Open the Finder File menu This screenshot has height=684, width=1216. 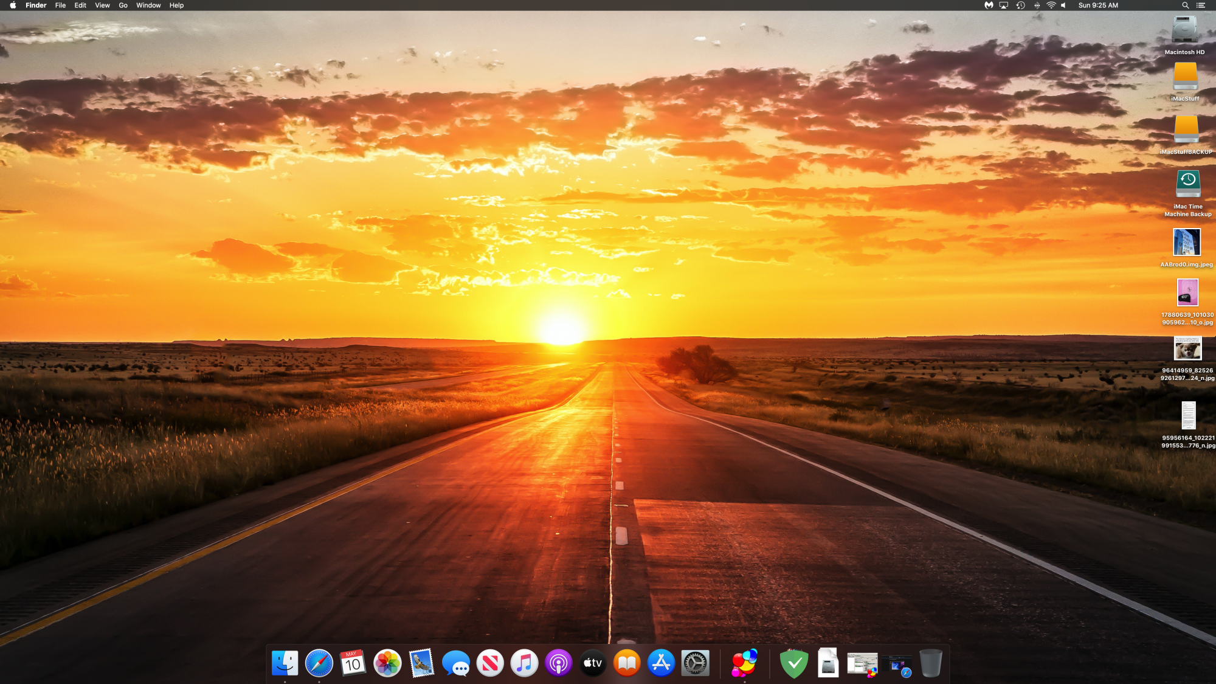(60, 5)
